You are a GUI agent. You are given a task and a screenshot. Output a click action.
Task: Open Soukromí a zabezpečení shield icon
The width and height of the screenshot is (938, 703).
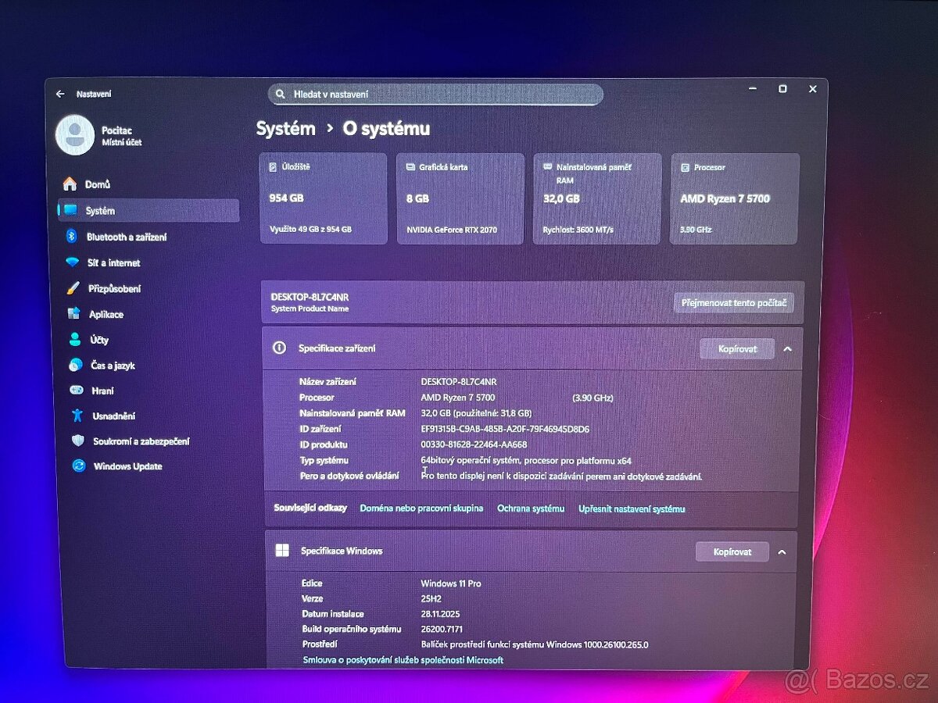78,441
